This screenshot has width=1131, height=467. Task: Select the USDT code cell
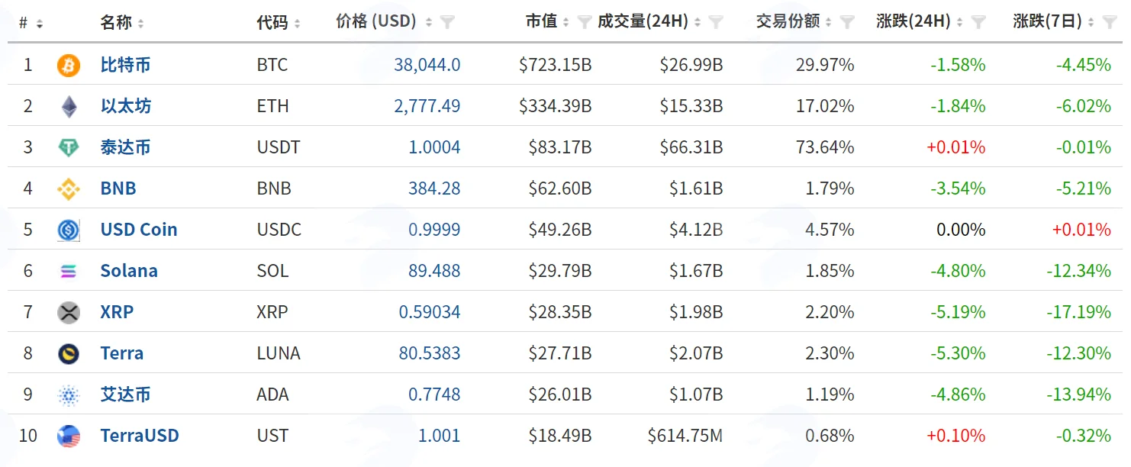[x=279, y=147]
